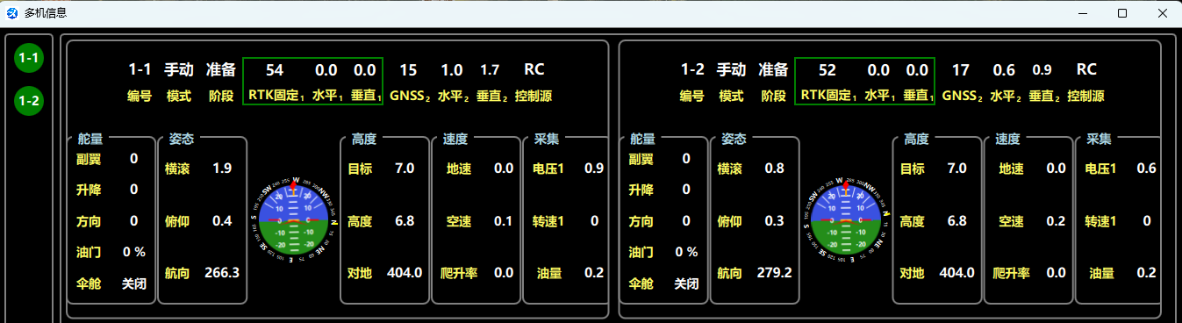
Task: Click 空速 value 0.2 in panel 1-2
Action: 1057,220
